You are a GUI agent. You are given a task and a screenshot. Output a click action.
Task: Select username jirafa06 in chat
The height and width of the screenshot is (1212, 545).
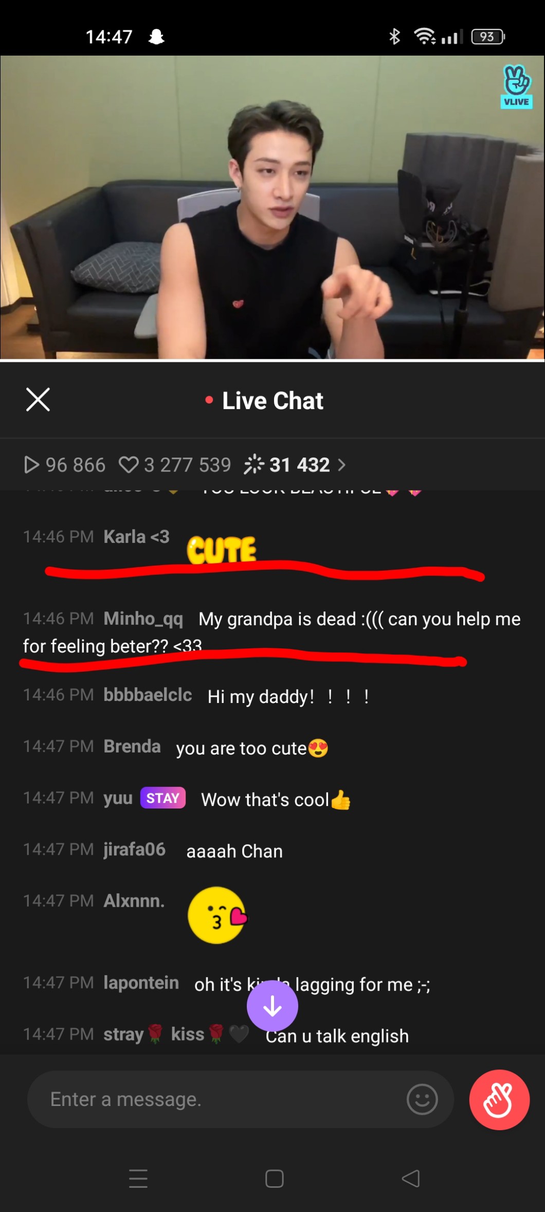pyautogui.click(x=135, y=850)
